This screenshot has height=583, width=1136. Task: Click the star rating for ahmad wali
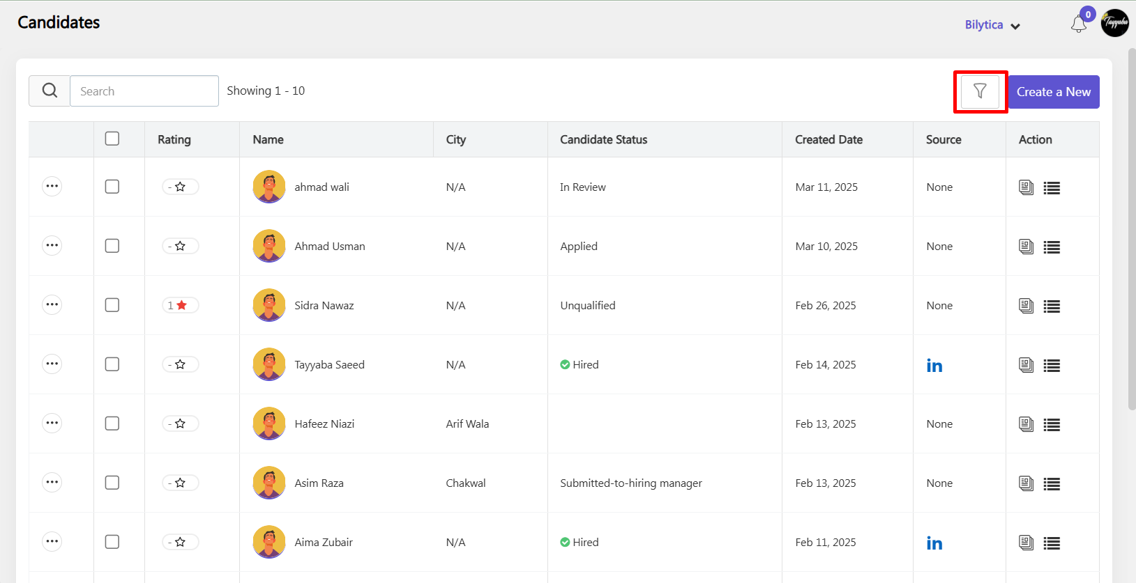point(180,187)
